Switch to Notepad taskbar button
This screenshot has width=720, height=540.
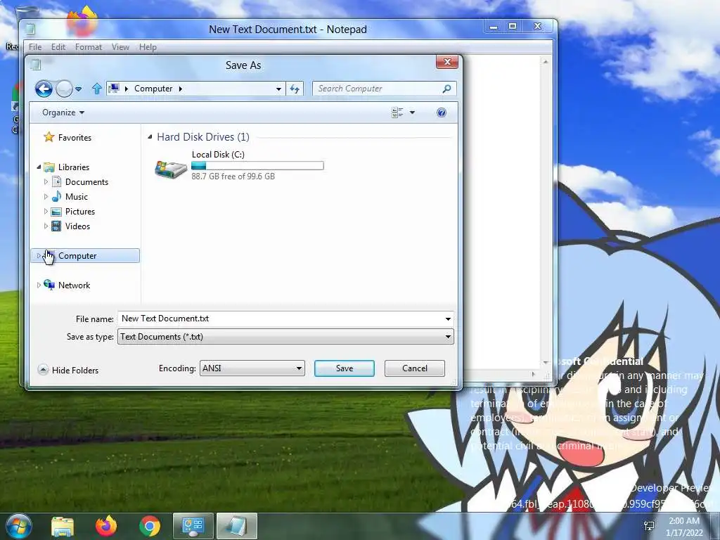[x=236, y=526]
